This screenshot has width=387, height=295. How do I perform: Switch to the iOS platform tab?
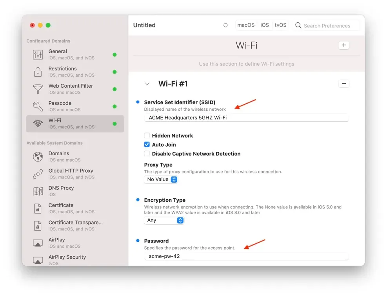click(x=264, y=25)
